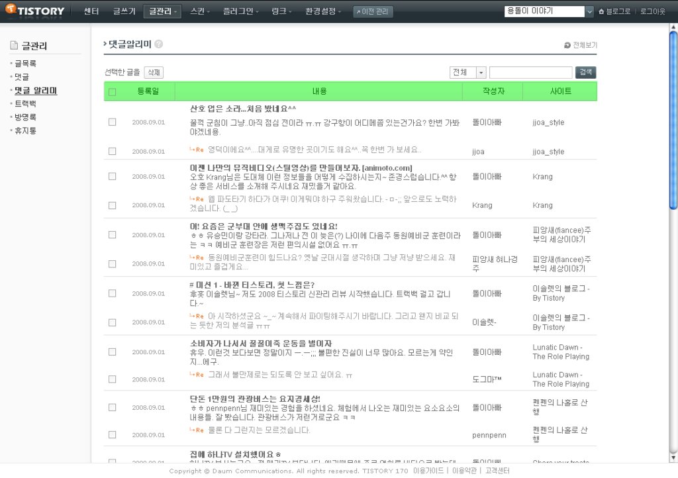Click the 전체보기 refresh icon link

pyautogui.click(x=580, y=45)
